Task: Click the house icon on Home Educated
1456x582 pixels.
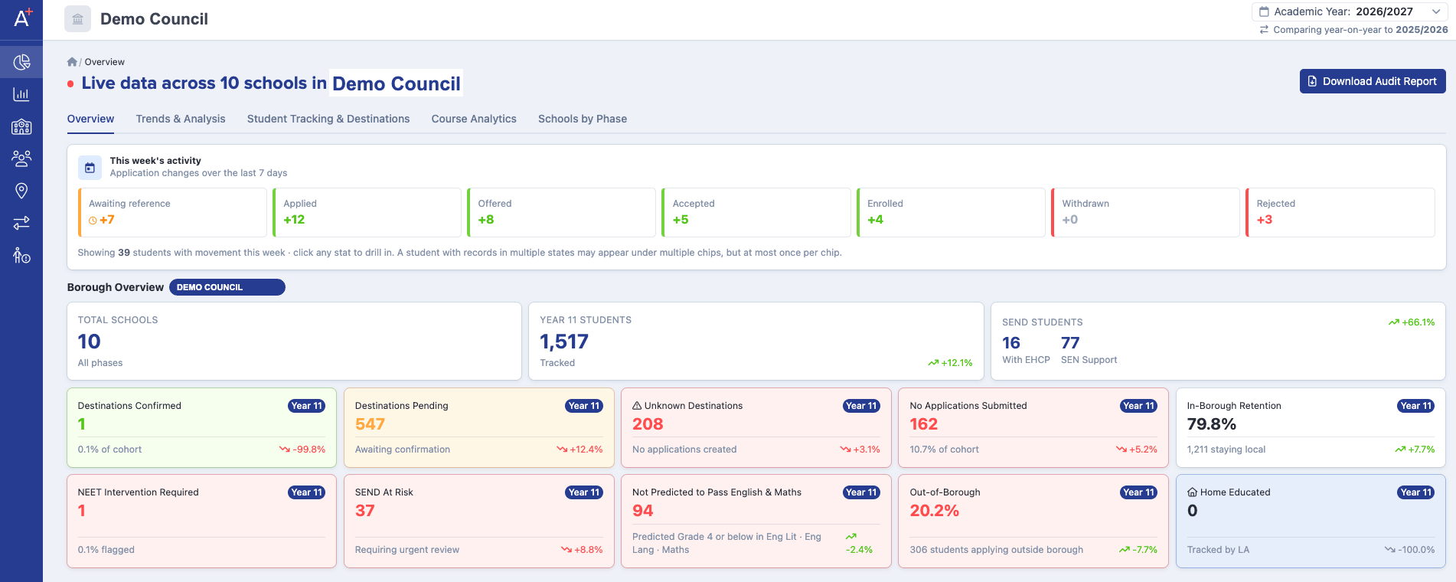Action: pyautogui.click(x=1192, y=492)
